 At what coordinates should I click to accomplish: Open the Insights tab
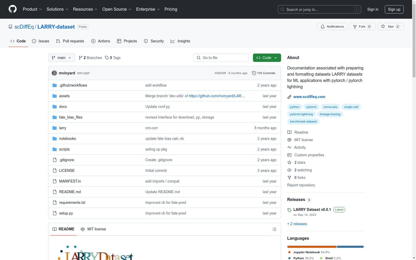point(180,41)
